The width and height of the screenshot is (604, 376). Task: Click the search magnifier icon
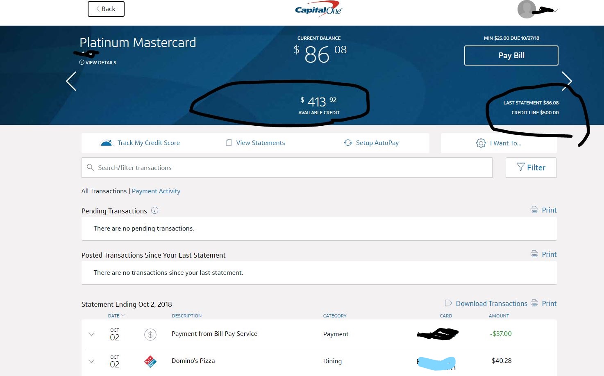(x=91, y=168)
